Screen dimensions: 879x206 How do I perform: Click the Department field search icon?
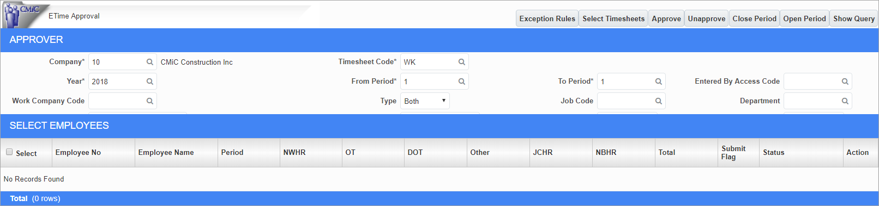point(845,101)
